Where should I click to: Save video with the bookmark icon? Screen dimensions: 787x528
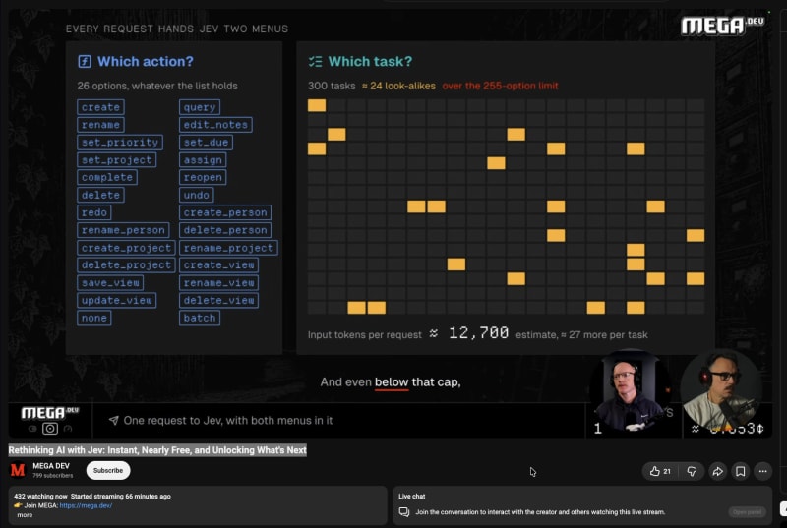click(741, 471)
